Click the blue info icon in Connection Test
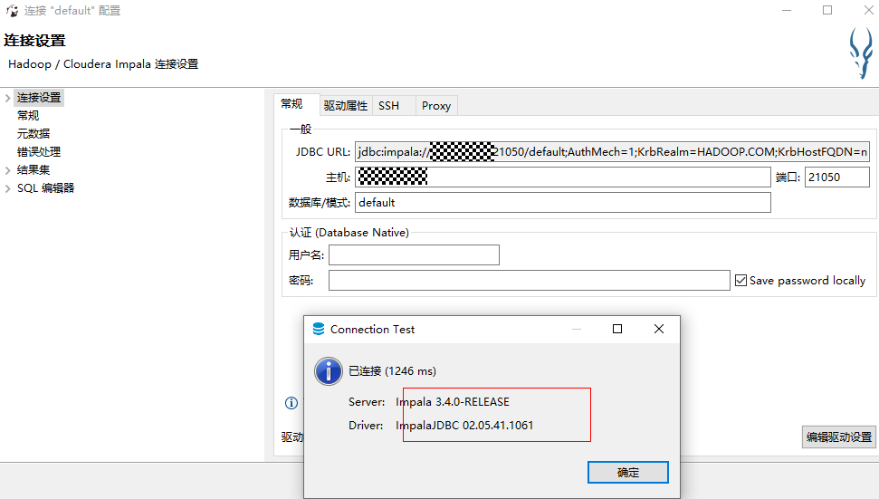Image resolution: width=879 pixels, height=499 pixels. [329, 371]
